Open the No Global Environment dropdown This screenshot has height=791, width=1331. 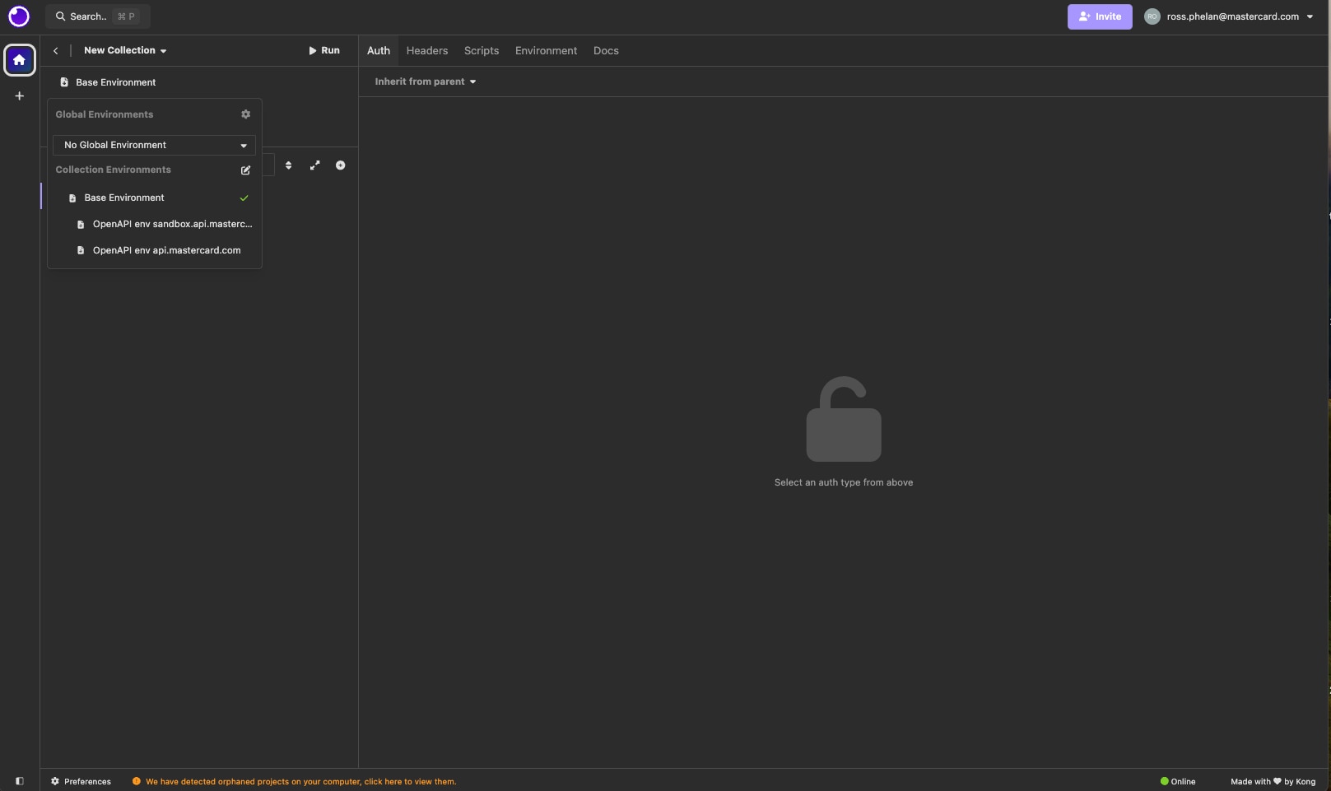click(154, 145)
